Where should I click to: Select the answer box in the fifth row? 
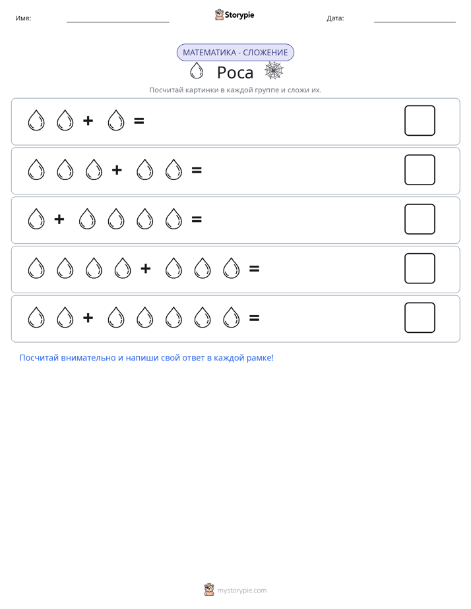coord(420,318)
